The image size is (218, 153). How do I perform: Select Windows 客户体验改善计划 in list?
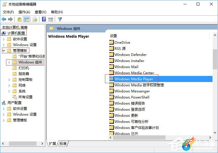pyautogui.click(x=137, y=128)
